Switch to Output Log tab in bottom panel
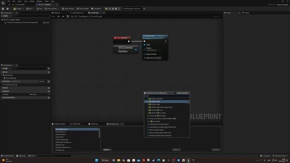This screenshot has height=163, width=290. [93, 124]
